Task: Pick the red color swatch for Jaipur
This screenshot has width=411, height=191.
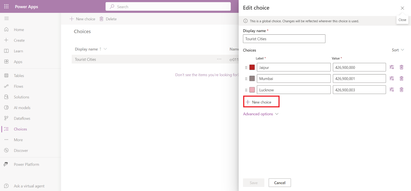Action: tap(252, 67)
